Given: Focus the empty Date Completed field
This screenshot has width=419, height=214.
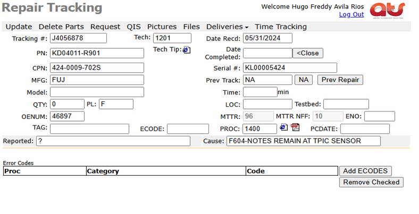Looking at the screenshot, I should coord(267,53).
